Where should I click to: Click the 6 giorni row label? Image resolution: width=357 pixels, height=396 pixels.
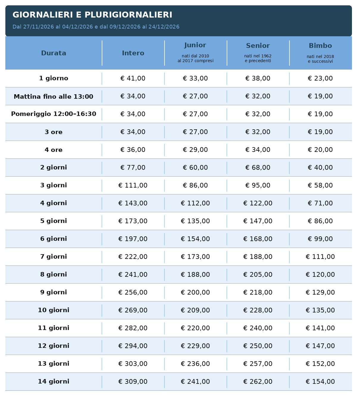(54, 239)
